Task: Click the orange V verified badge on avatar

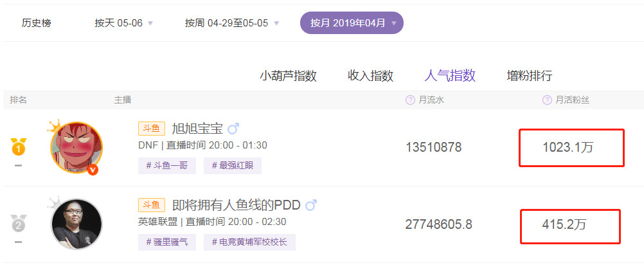Action: point(93,169)
